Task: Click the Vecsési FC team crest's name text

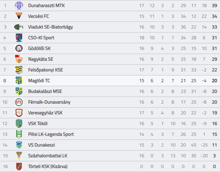Action: 38,16
